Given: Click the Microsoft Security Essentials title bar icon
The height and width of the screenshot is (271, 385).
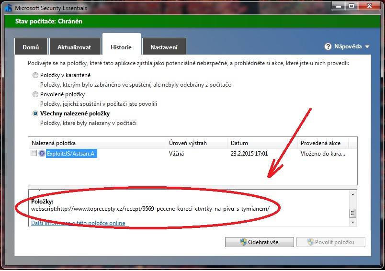Looking at the screenshot, I should pos(9,8).
